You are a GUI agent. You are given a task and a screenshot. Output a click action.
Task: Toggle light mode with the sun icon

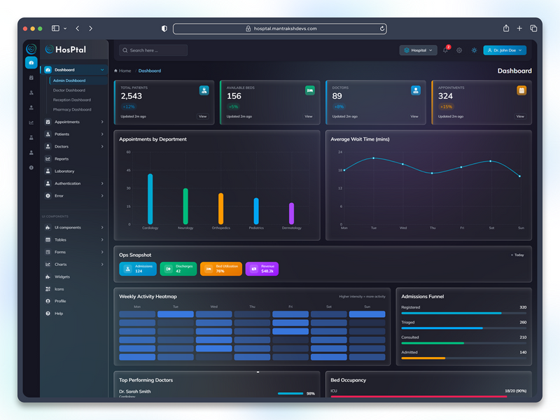(x=474, y=50)
